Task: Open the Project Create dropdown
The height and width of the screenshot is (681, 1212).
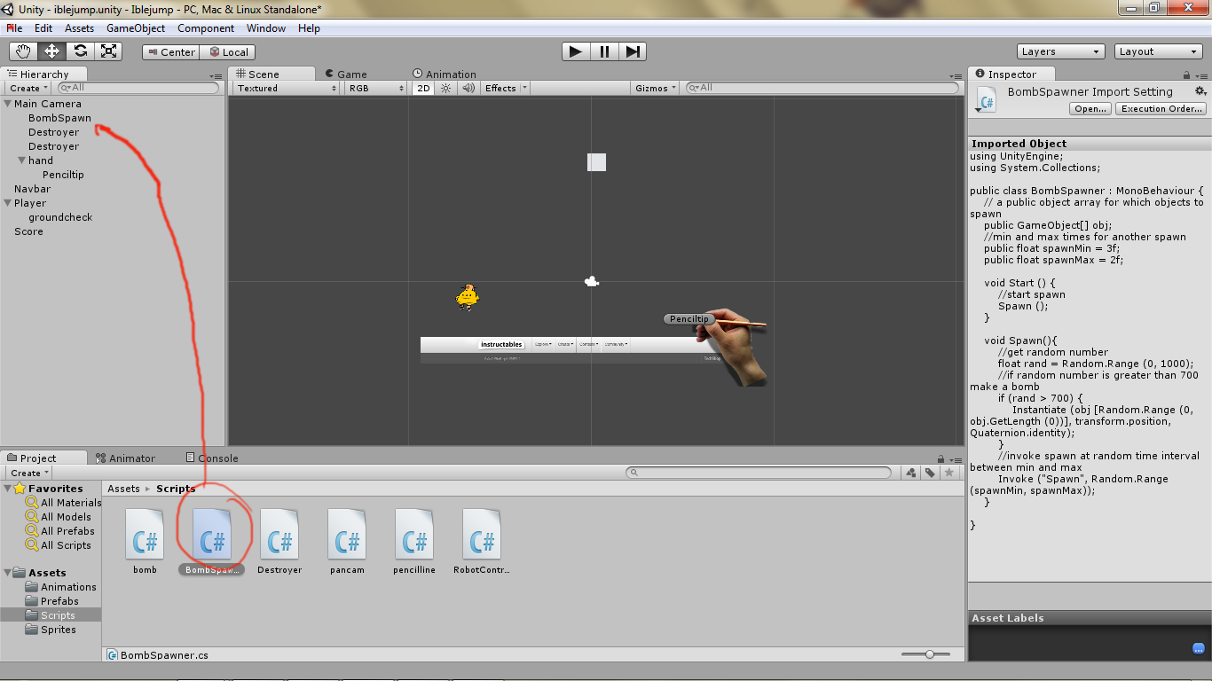Action: pyautogui.click(x=29, y=473)
